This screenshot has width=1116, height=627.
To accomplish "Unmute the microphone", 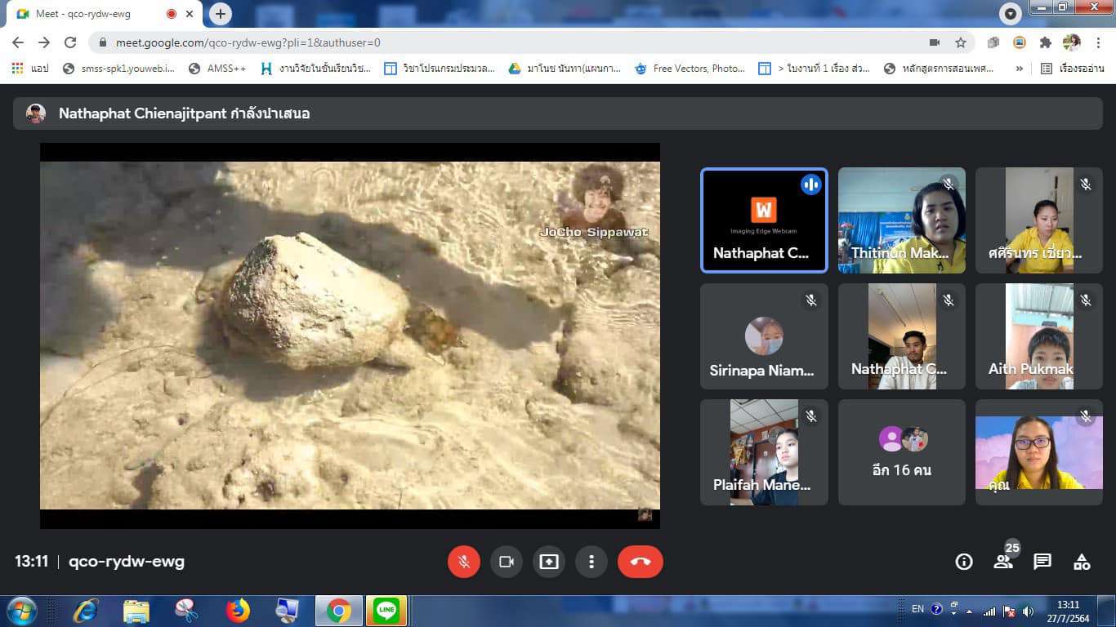I will point(463,562).
